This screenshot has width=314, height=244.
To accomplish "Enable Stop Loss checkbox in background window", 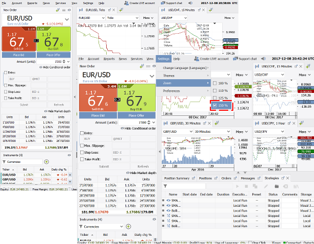I will pos(6,92).
